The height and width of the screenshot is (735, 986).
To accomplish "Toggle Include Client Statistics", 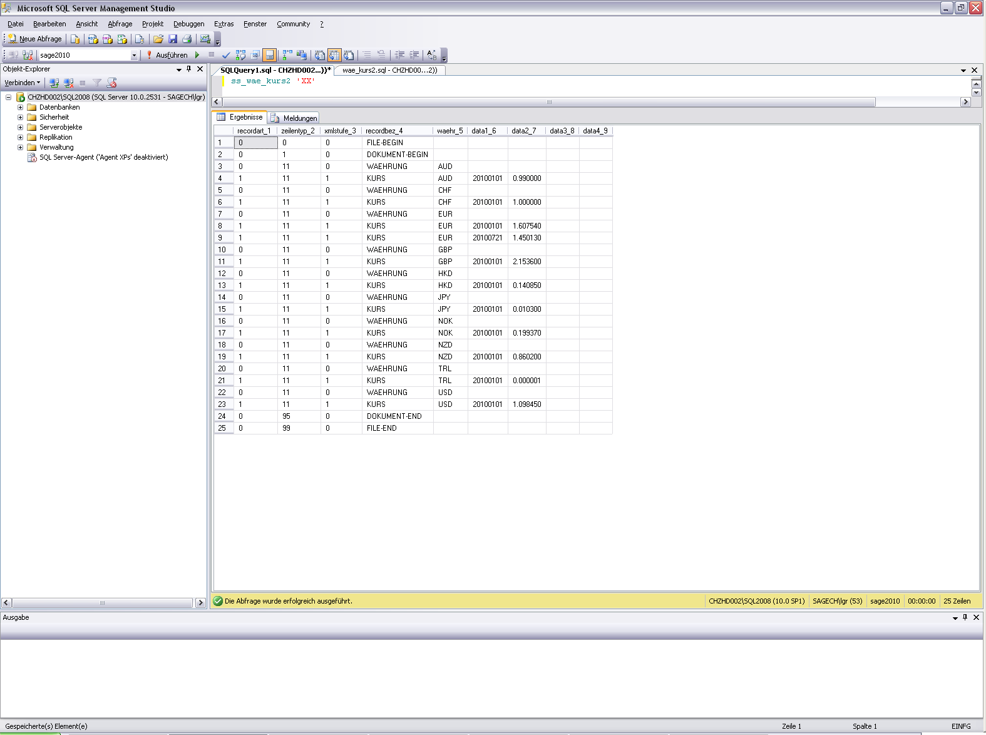I will (x=302, y=55).
